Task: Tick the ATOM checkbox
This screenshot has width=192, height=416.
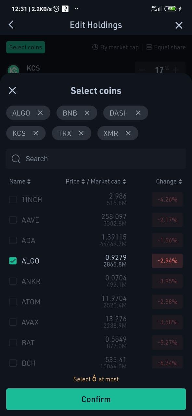Action: [x=13, y=302]
